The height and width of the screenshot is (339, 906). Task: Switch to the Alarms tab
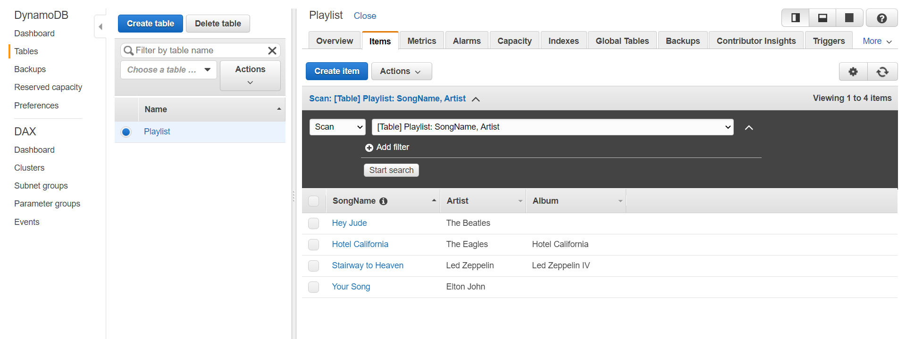point(467,41)
